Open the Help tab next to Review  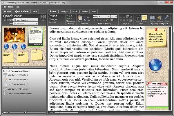click(x=94, y=11)
